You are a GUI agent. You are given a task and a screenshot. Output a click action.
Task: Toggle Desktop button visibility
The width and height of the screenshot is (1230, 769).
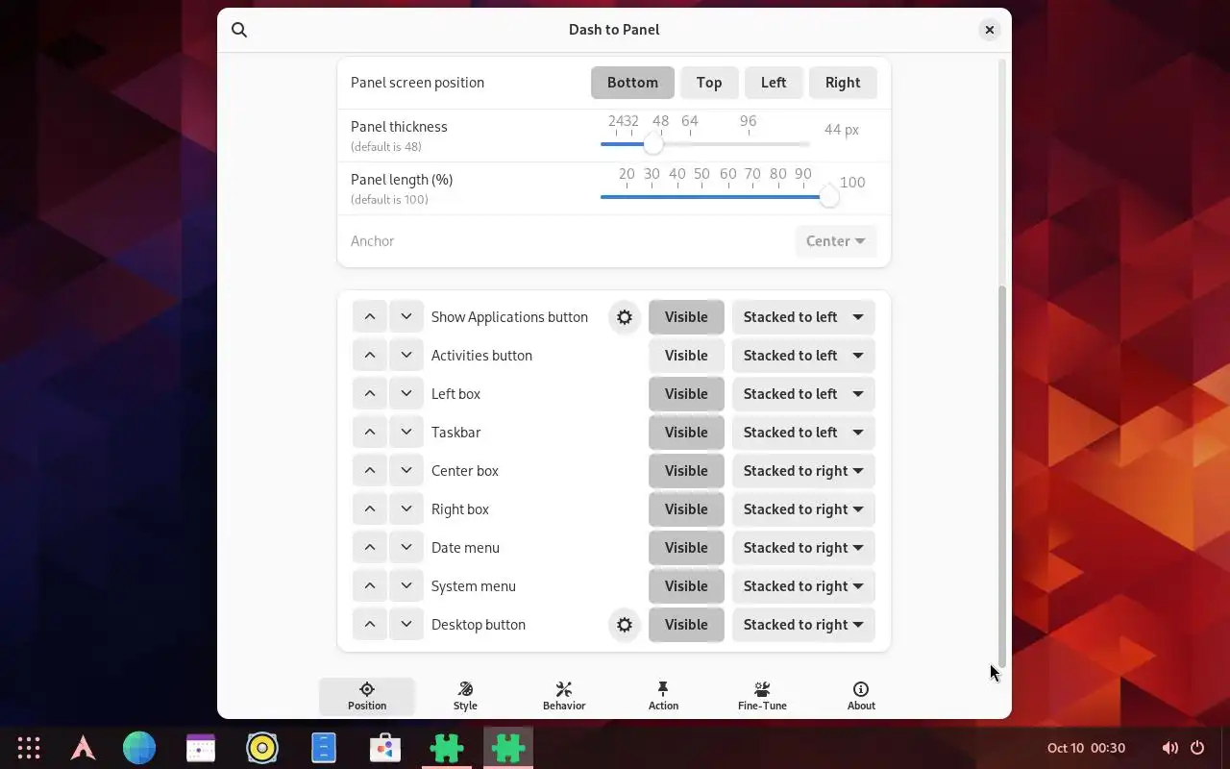coord(686,625)
